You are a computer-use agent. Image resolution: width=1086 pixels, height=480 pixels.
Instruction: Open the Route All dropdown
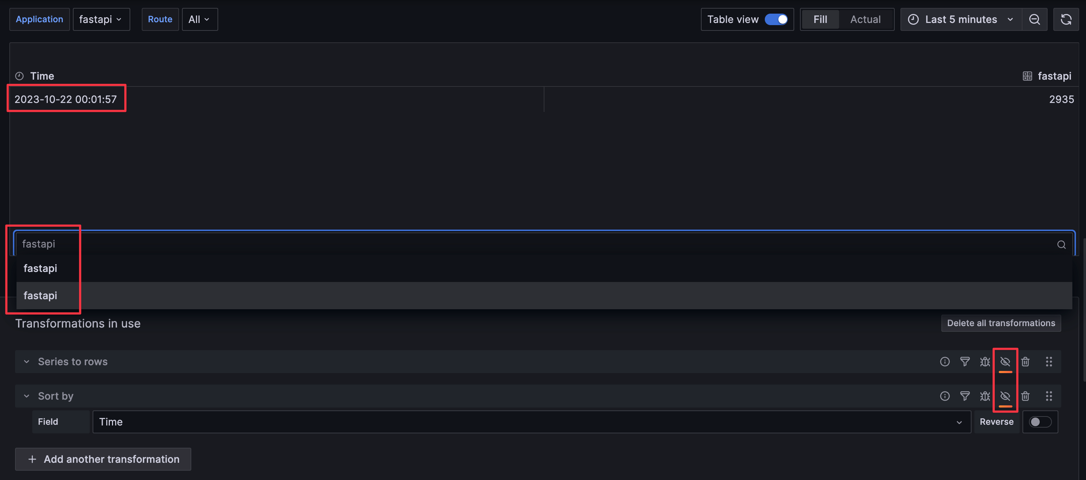200,19
